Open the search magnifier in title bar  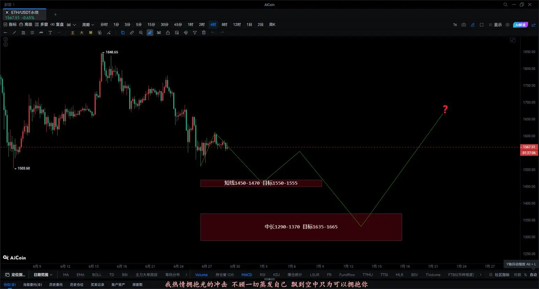point(505,5)
